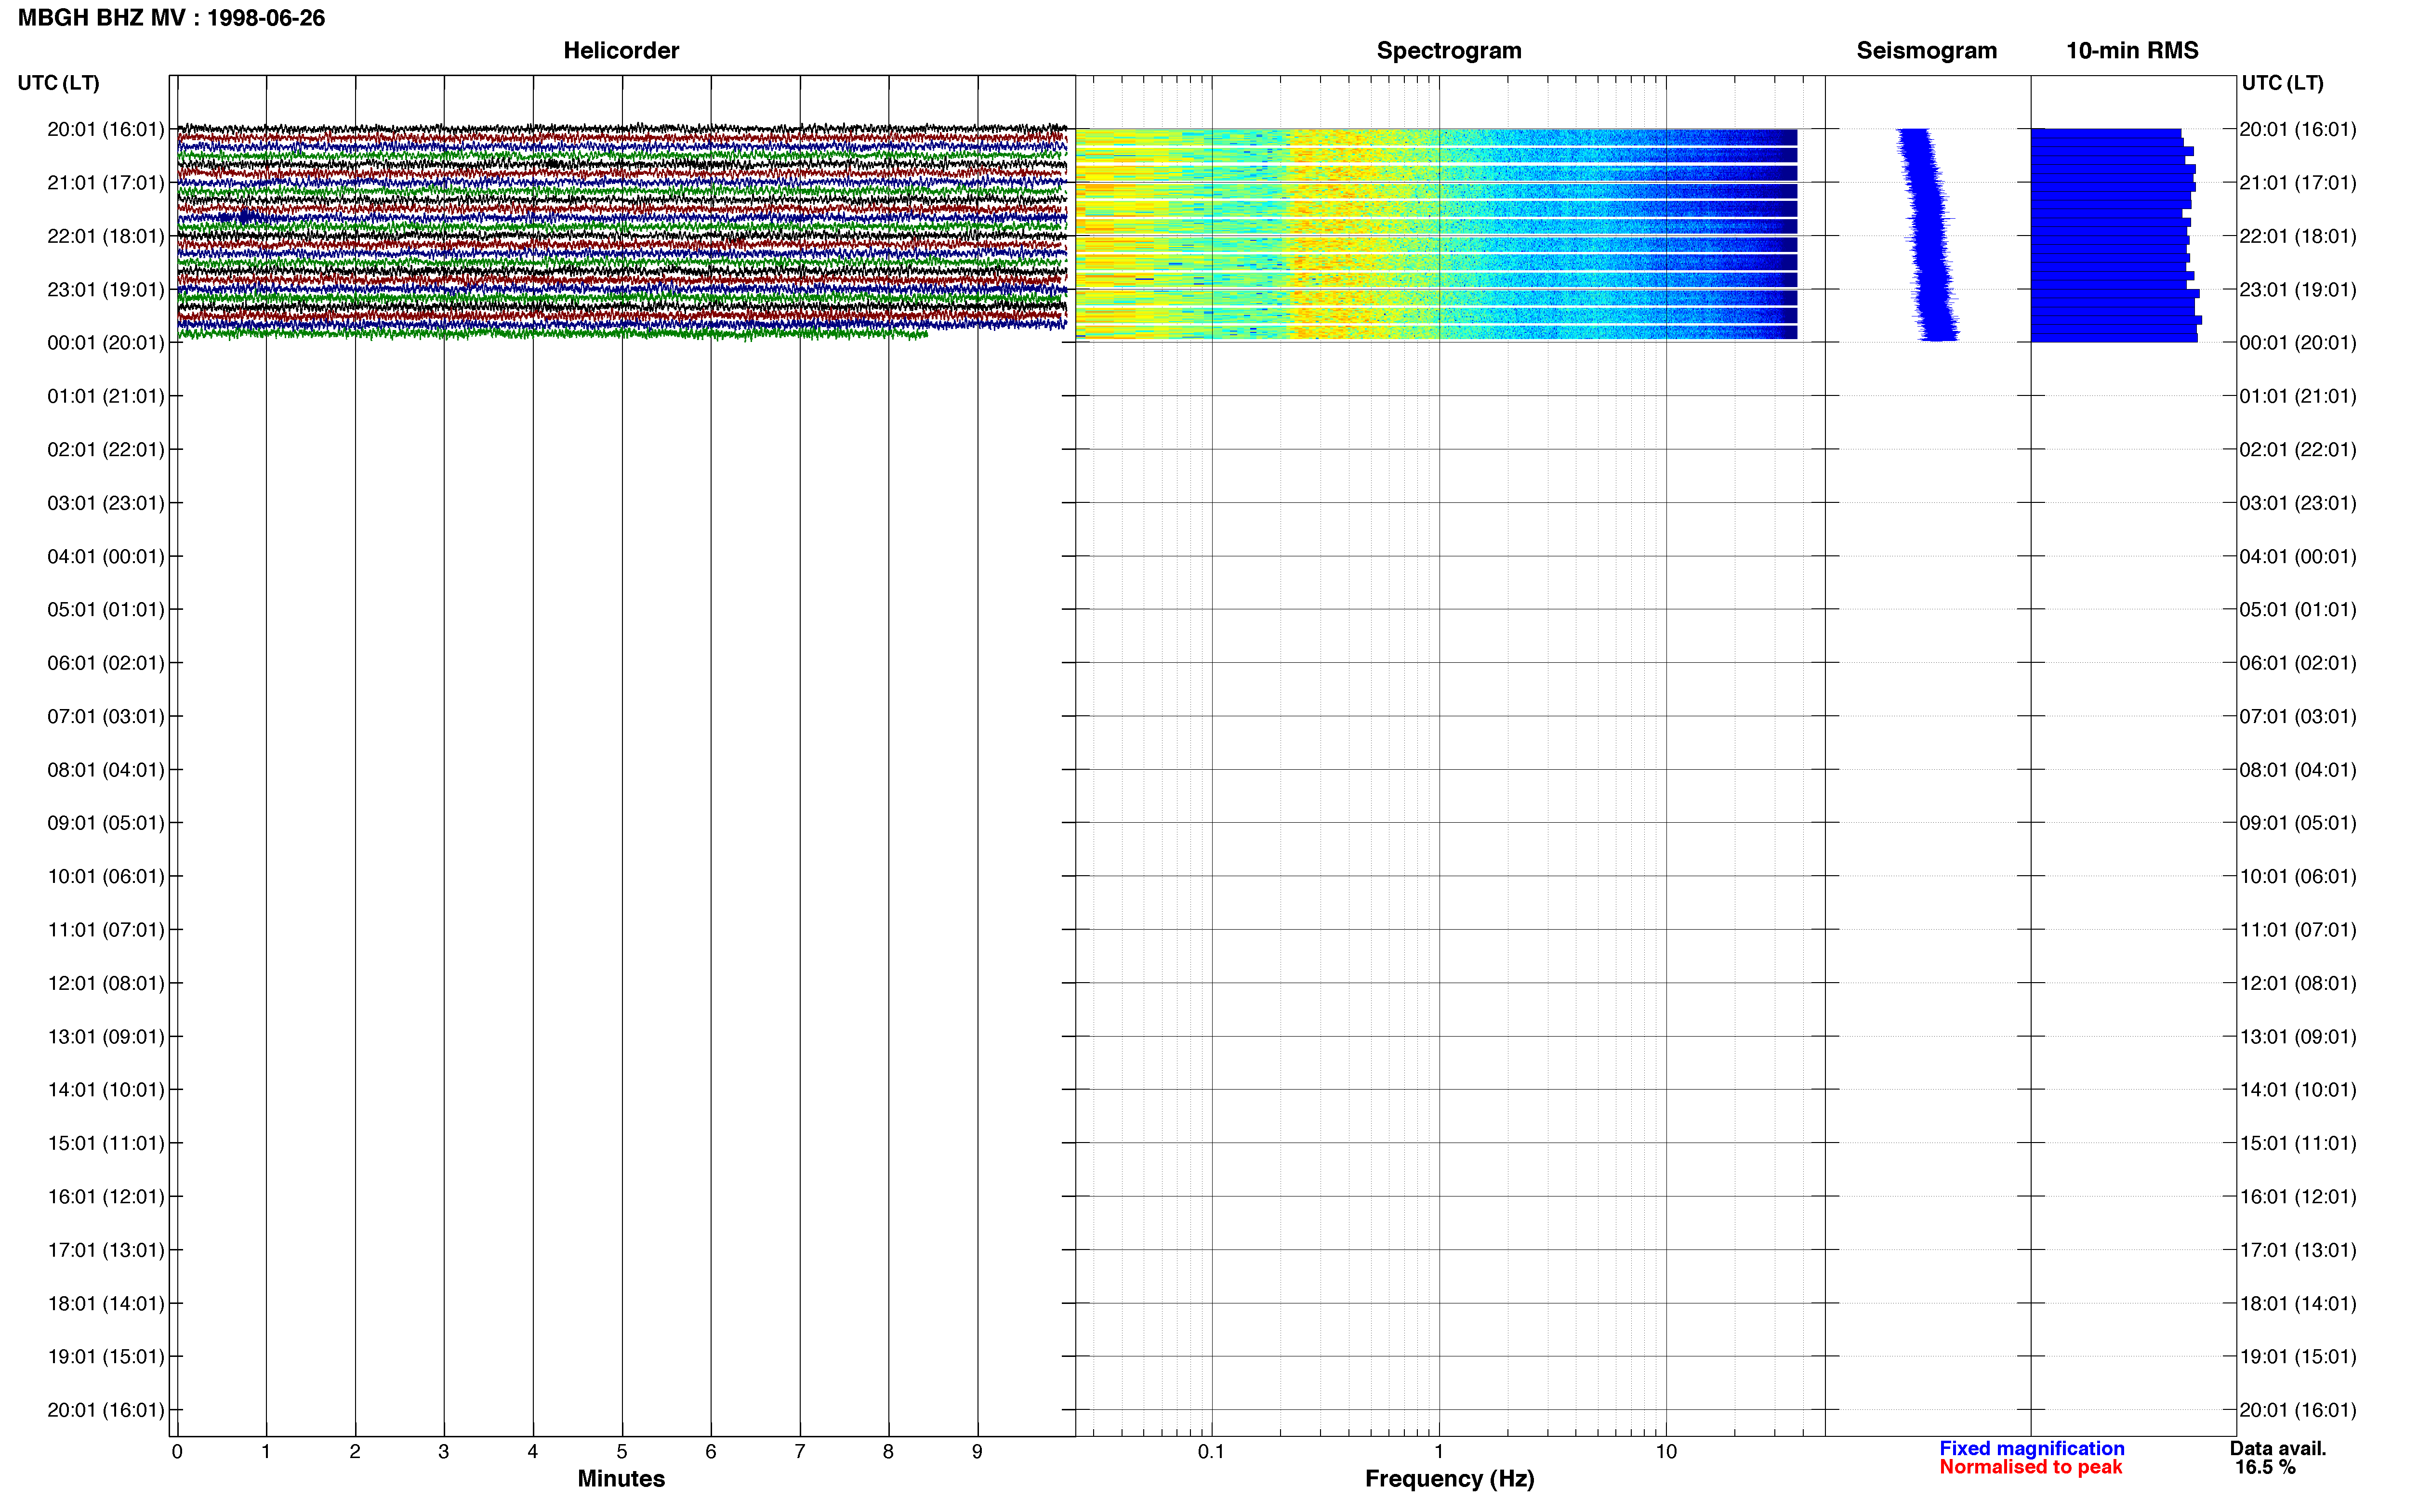Click left time label '14:01 (10:01)'
The image size is (2418, 1512).
106,1090
